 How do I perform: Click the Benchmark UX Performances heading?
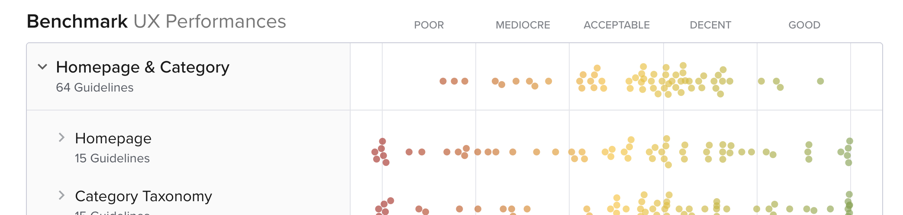click(156, 22)
